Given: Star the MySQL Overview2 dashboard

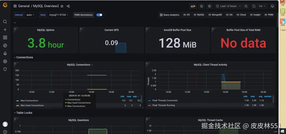Looking at the screenshot, I should (62, 6).
